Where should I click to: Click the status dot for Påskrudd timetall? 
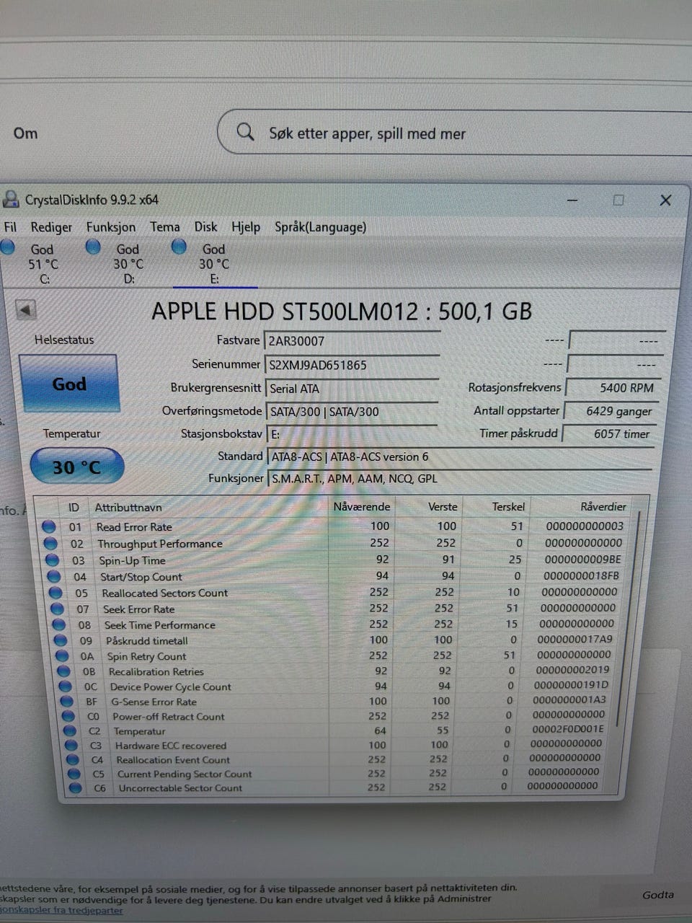click(61, 640)
